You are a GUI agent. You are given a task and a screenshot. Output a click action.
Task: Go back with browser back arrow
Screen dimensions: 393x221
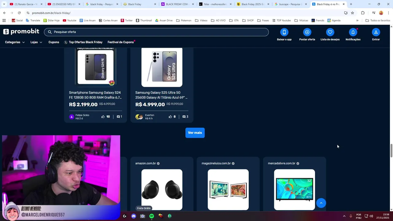point(4,13)
